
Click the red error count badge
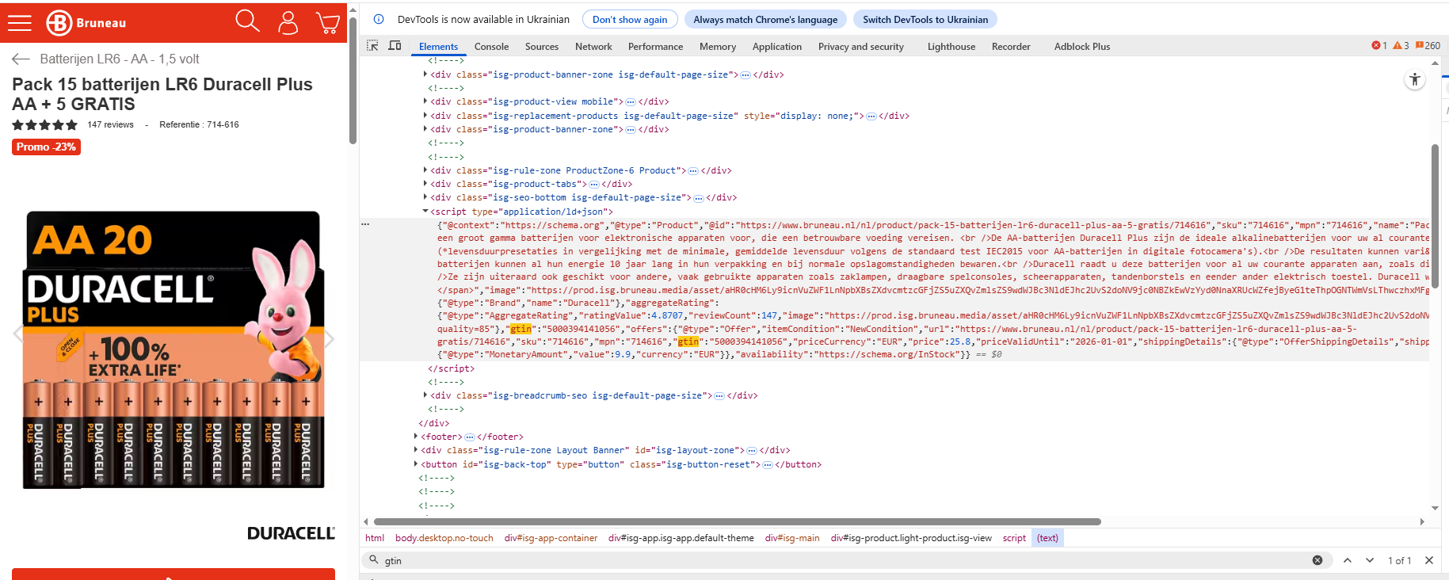(x=1379, y=46)
